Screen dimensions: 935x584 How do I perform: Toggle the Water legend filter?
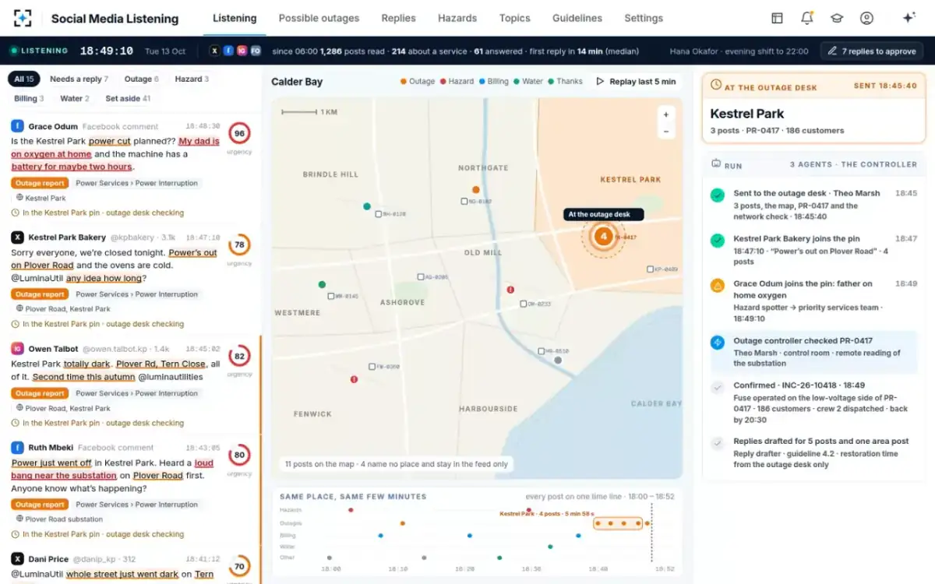click(x=527, y=81)
